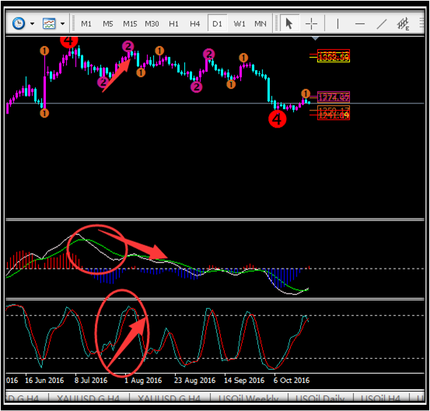Choose the W1 weekly timeframe
The image size is (430, 411).
239,24
